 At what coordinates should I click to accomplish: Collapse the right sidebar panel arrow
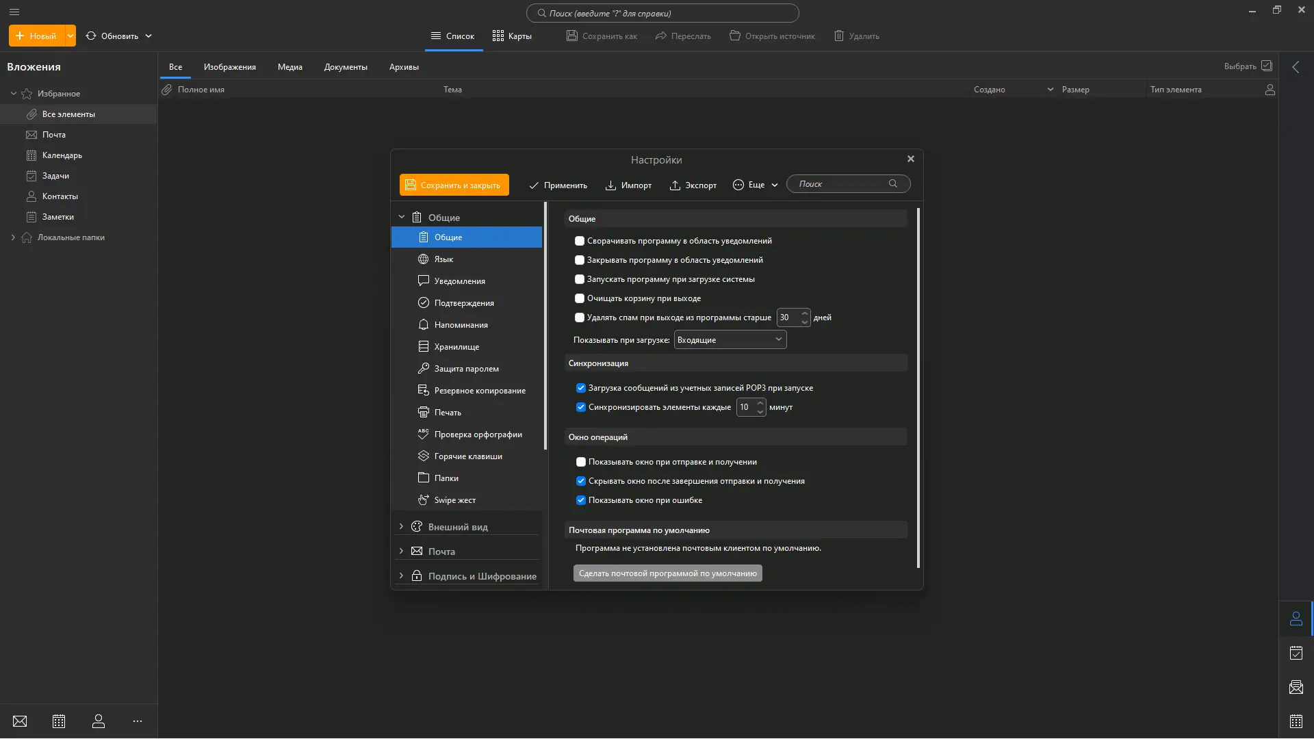(1296, 67)
